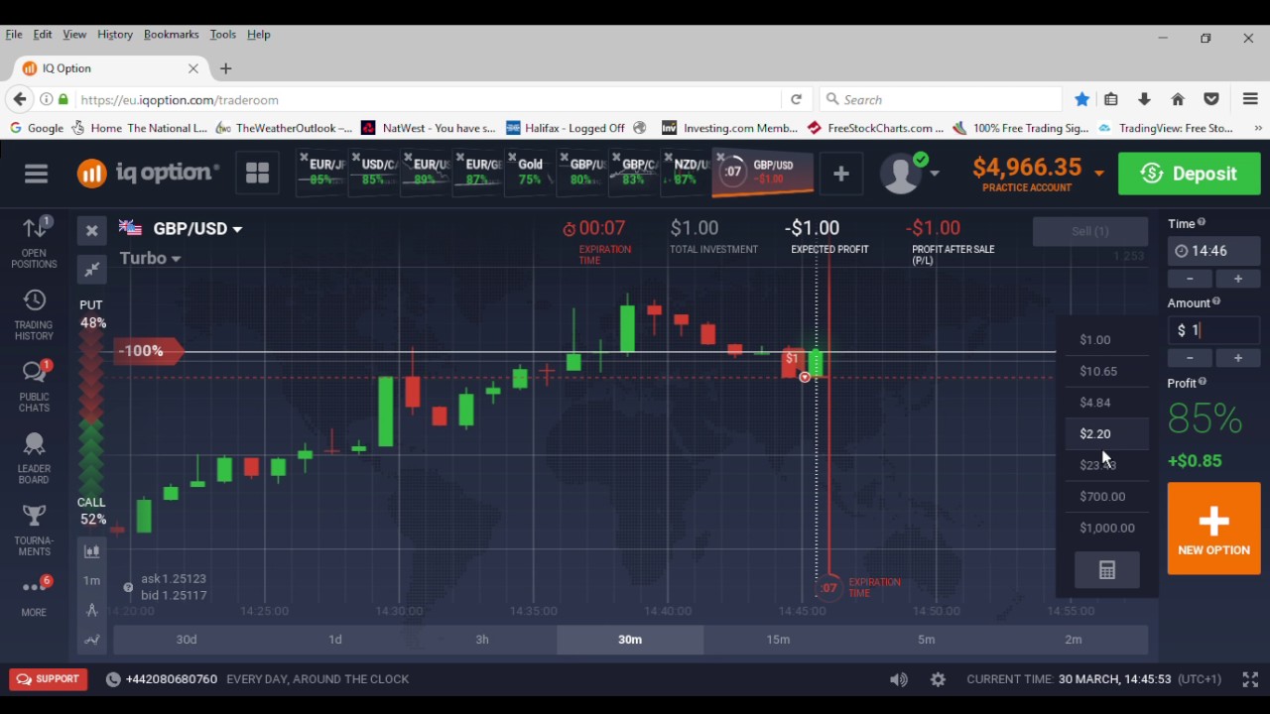The width and height of the screenshot is (1270, 714).
Task: Click the ask/bid help question mark
Action: click(x=128, y=587)
